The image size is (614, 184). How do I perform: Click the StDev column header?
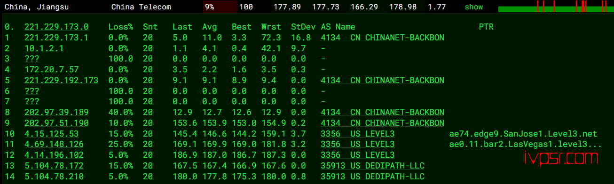coord(303,27)
